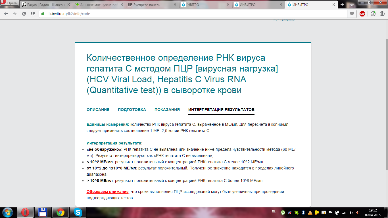Open the tab list menu icon

[x=352, y=5]
